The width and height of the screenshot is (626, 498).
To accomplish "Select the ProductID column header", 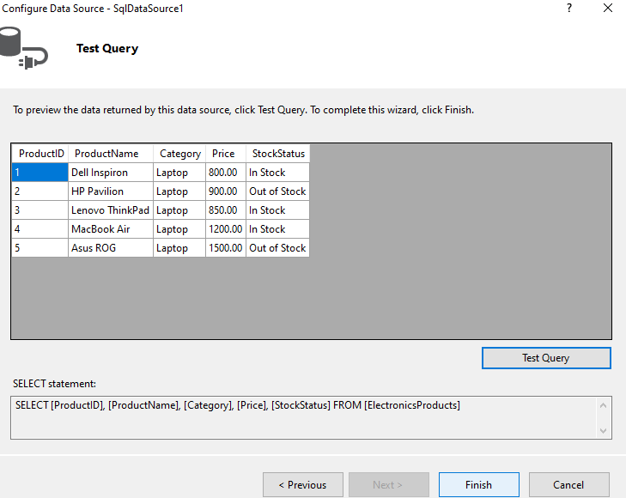I will coord(40,154).
